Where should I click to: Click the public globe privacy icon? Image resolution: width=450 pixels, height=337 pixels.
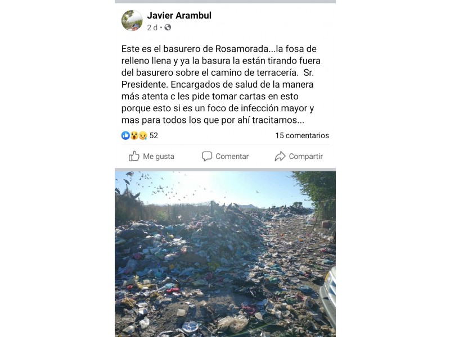click(168, 28)
